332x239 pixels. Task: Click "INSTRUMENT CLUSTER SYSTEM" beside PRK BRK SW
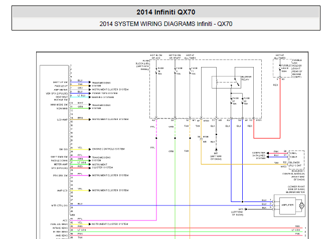(110, 175)
